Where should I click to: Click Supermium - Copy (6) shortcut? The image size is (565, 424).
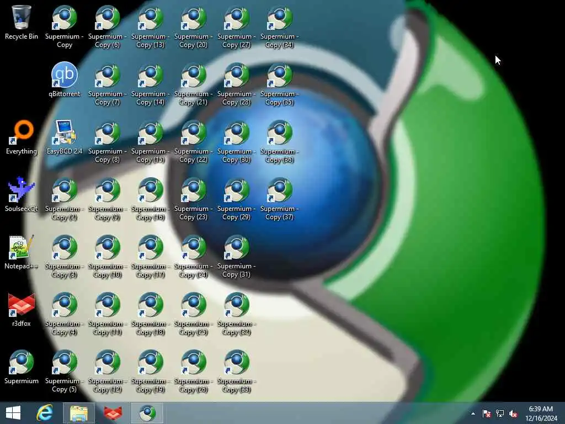click(108, 26)
